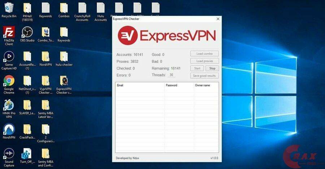Select the ExpressVPN Checker v... desktop icon
325x169 pixels.
[64, 85]
